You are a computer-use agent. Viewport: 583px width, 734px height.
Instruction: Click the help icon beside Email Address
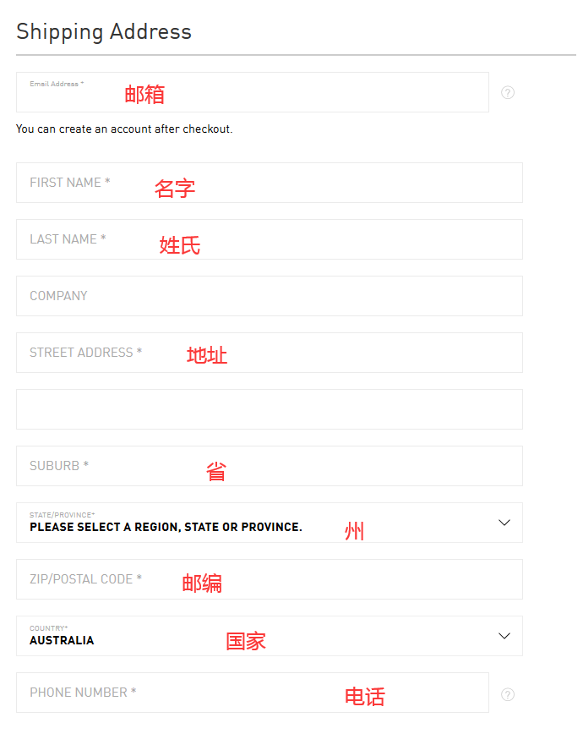point(508,92)
